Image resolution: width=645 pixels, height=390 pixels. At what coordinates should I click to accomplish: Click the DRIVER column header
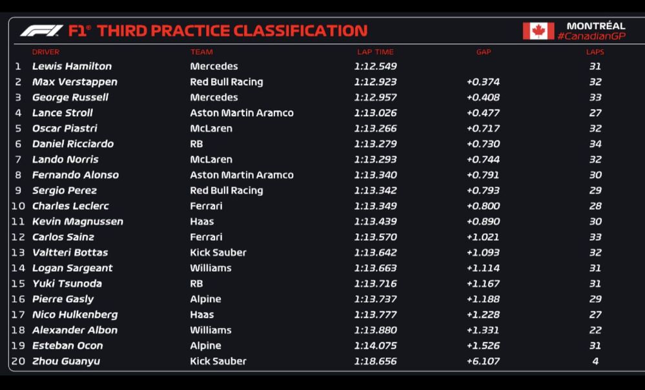click(x=46, y=52)
